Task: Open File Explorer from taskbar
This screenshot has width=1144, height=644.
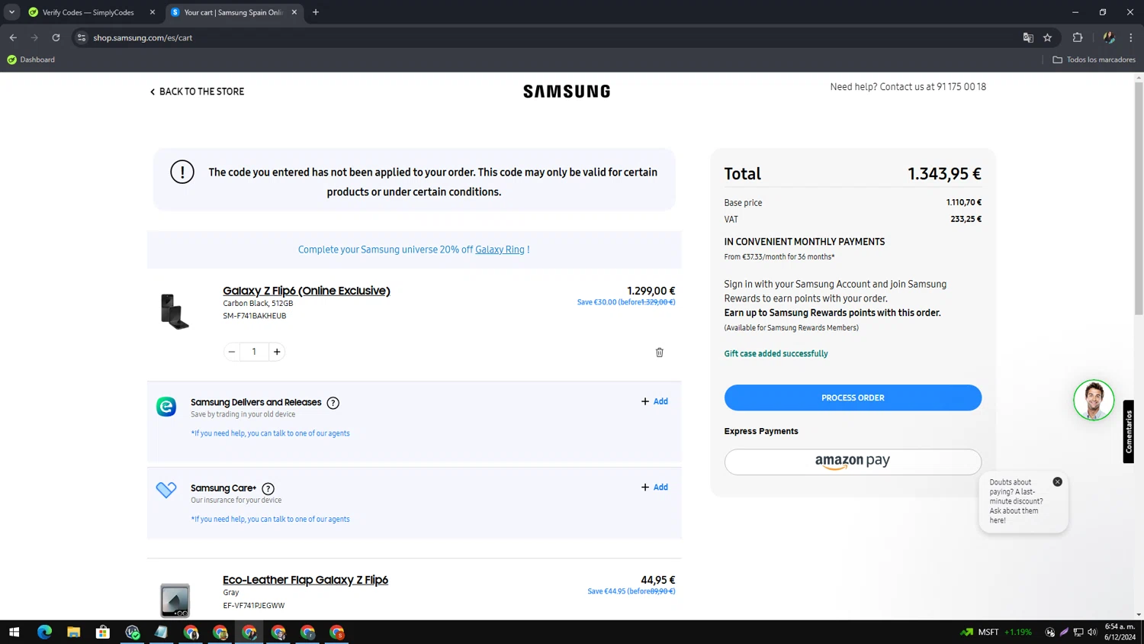Action: pos(73,633)
